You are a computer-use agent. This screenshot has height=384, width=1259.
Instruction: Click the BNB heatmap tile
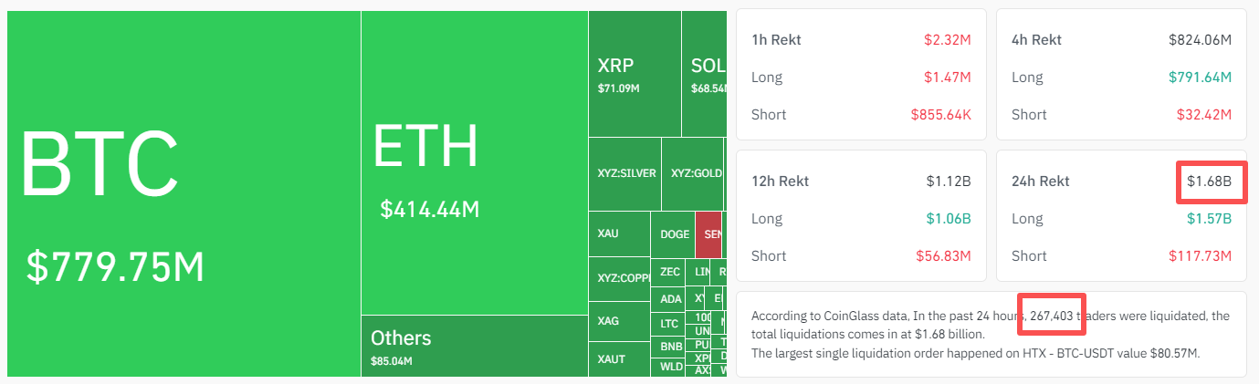669,347
